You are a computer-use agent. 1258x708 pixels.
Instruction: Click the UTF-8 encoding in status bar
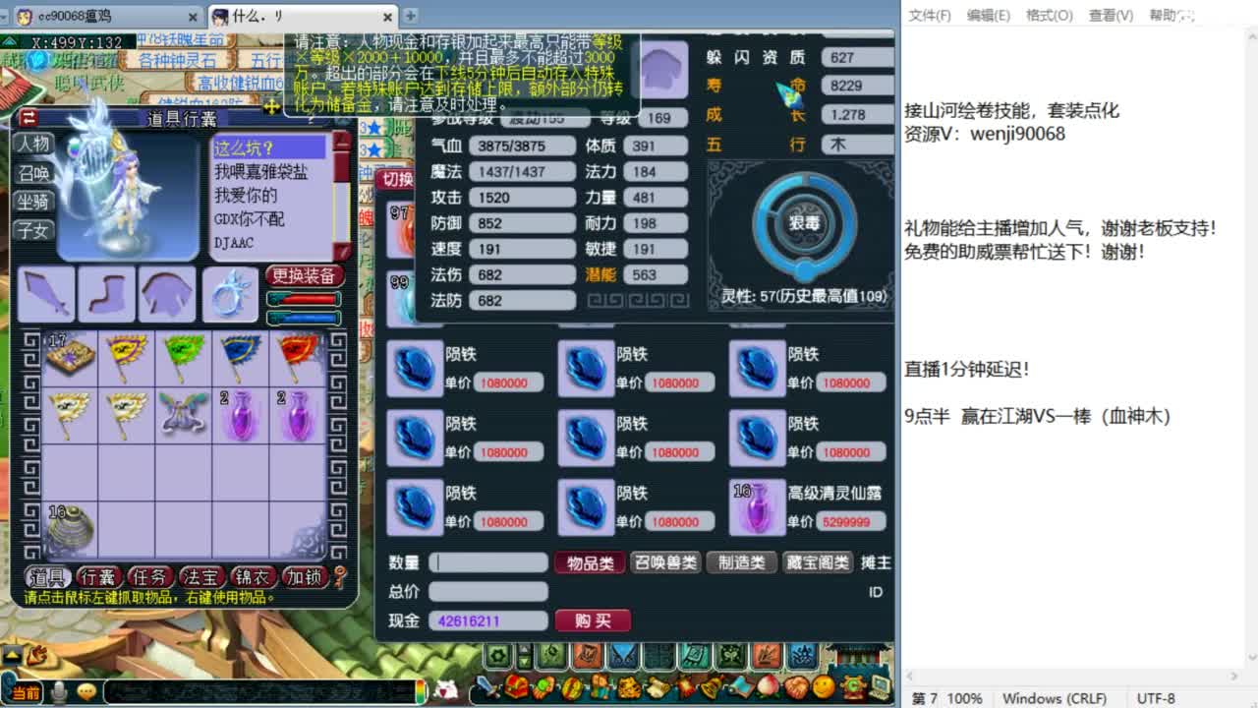1156,698
